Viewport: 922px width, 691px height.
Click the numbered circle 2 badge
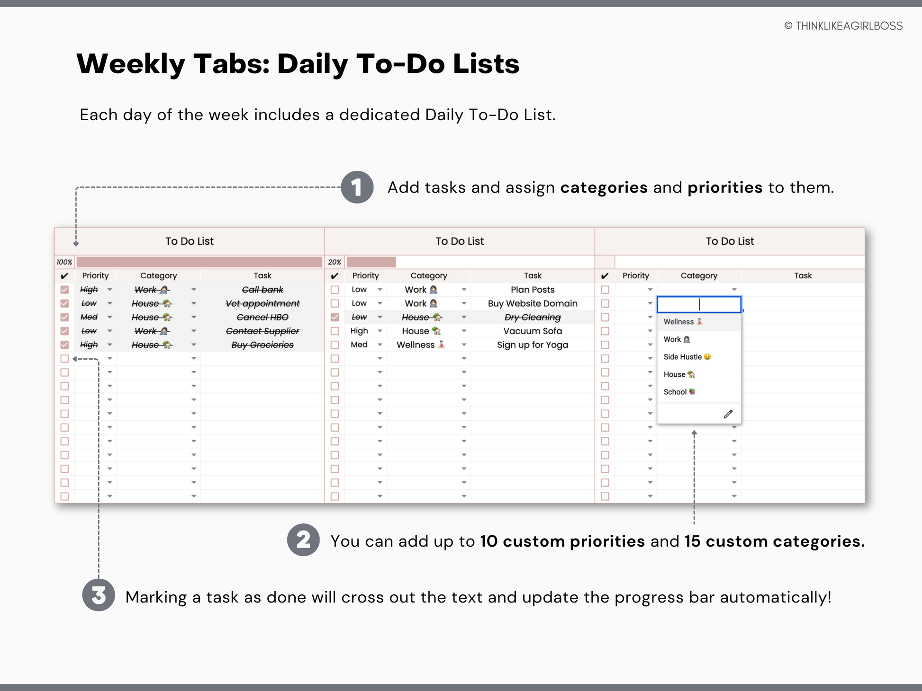click(x=303, y=540)
